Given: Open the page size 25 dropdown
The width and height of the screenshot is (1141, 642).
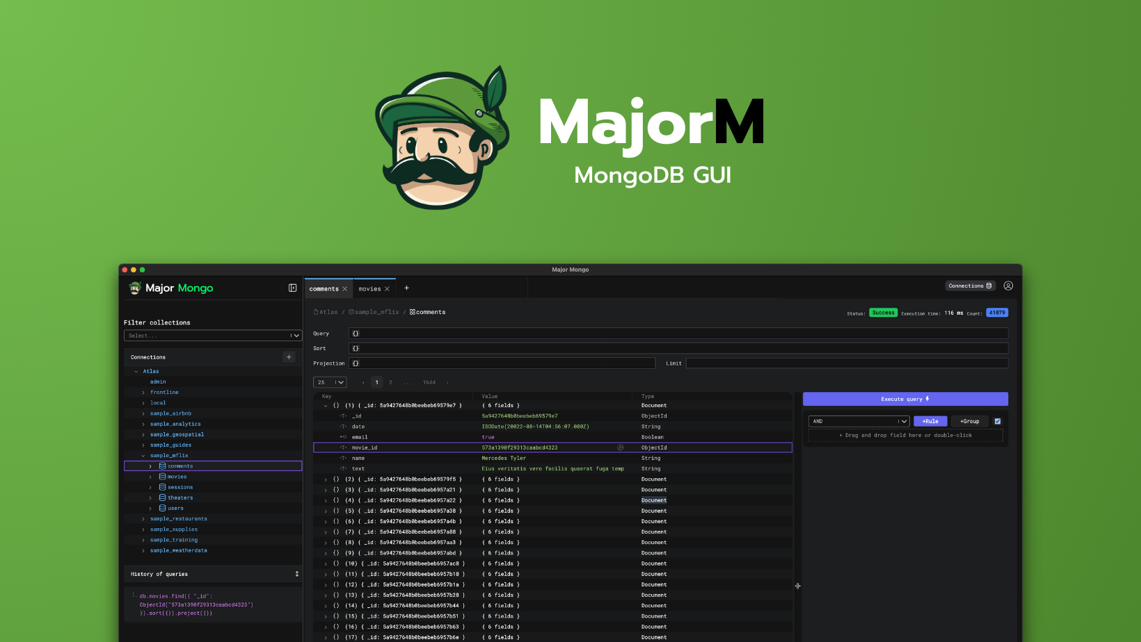Looking at the screenshot, I should [x=330, y=382].
